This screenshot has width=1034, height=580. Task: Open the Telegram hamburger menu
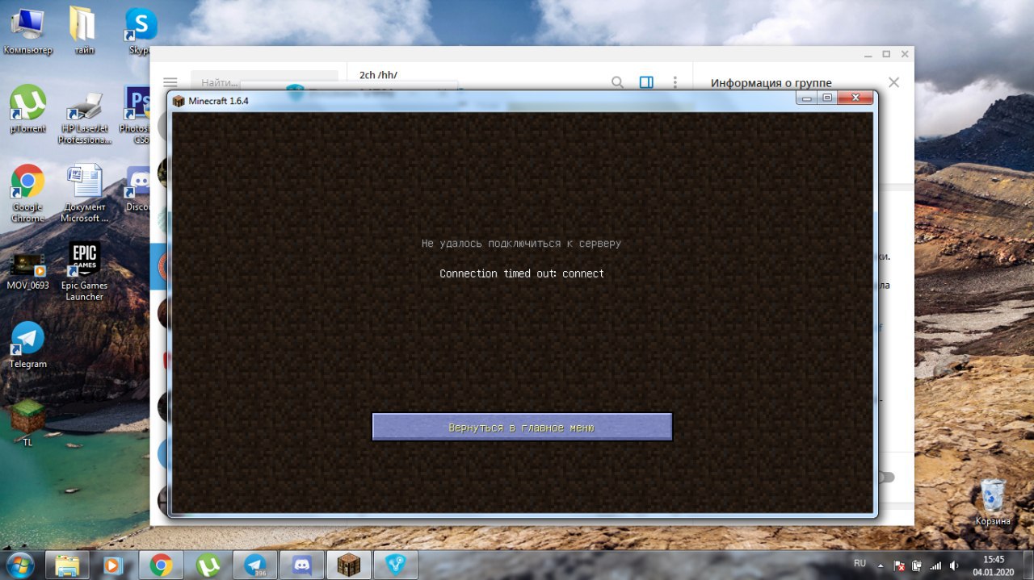click(x=170, y=82)
